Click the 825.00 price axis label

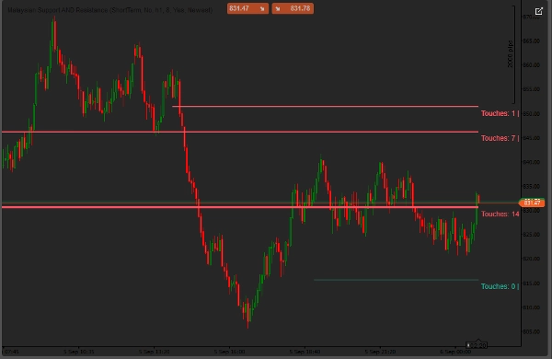pyautogui.click(x=532, y=235)
